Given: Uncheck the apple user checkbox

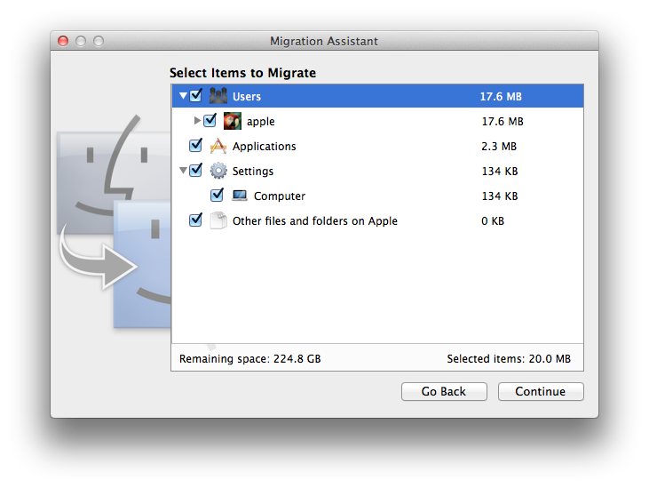Looking at the screenshot, I should pos(210,121).
